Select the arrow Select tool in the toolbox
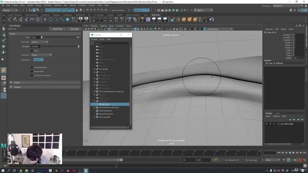 pos(3,29)
